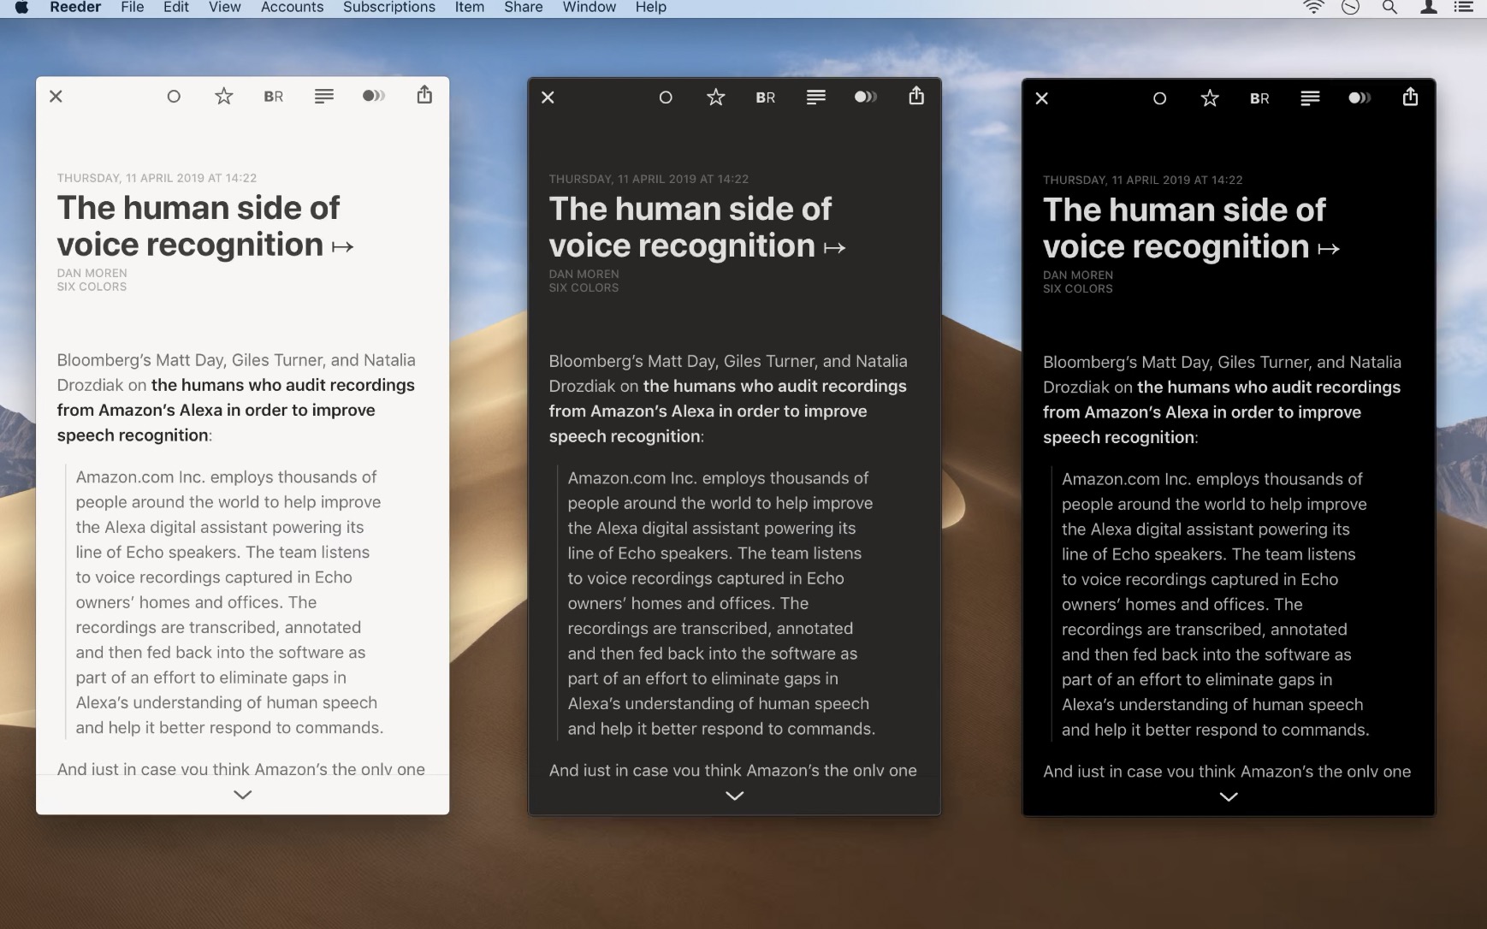Switch to reader view in dark gray window
Screen dimensions: 1487x929
[816, 98]
